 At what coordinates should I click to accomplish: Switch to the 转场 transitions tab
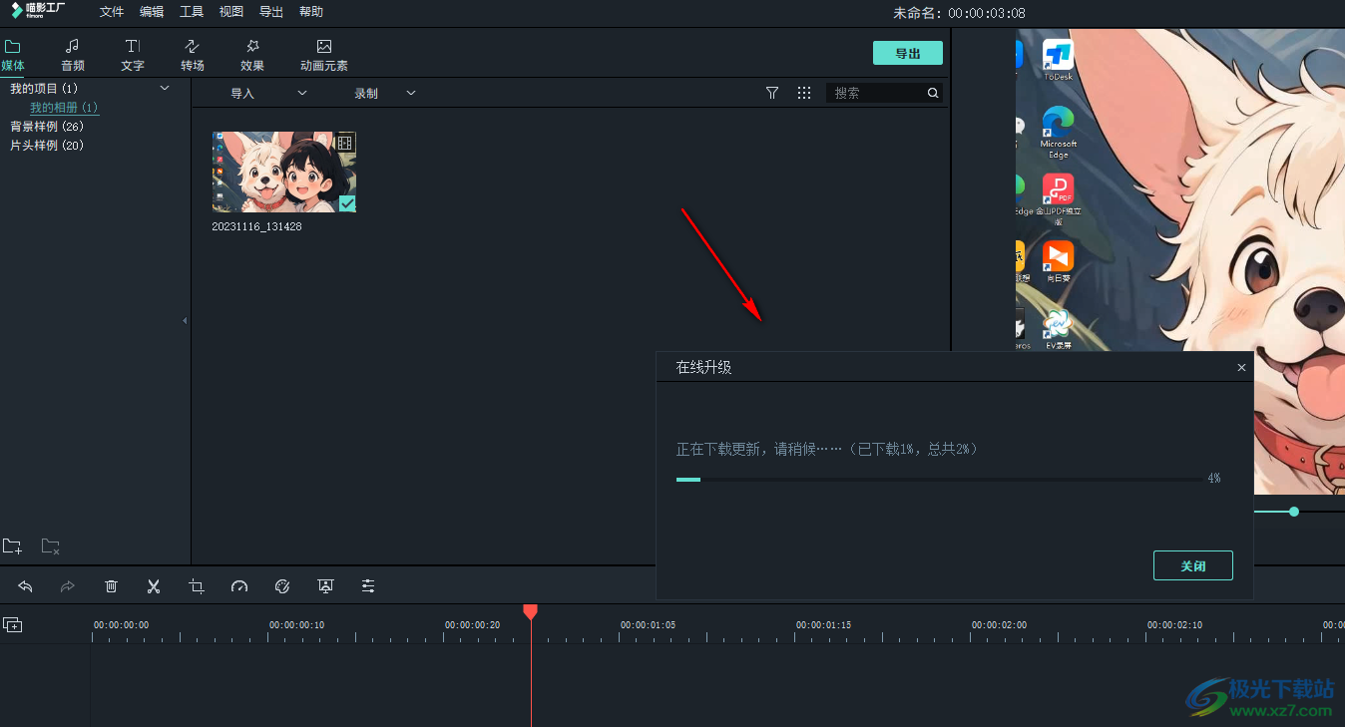pyautogui.click(x=193, y=56)
